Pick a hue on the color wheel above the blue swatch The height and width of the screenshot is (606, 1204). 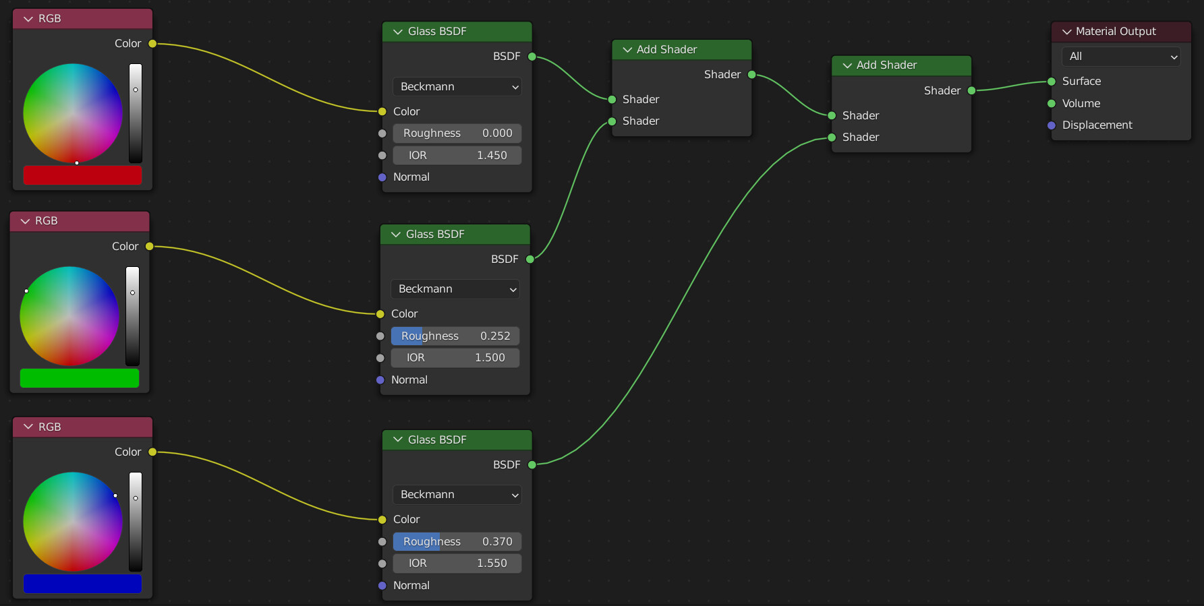point(73,522)
